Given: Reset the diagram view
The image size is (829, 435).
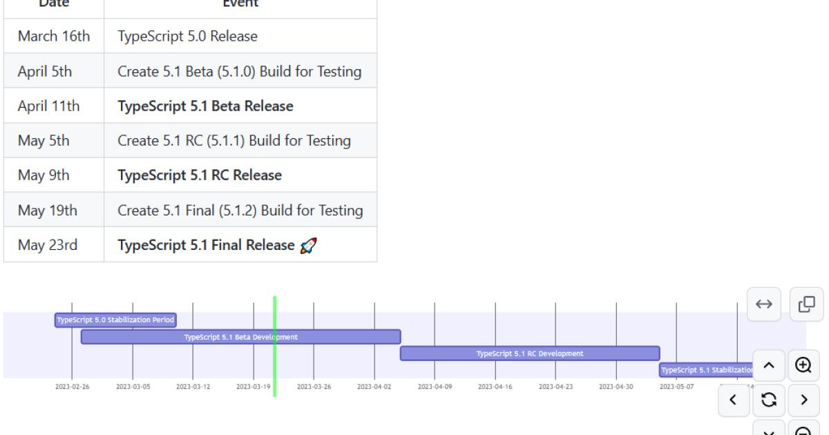Looking at the screenshot, I should click(x=769, y=400).
